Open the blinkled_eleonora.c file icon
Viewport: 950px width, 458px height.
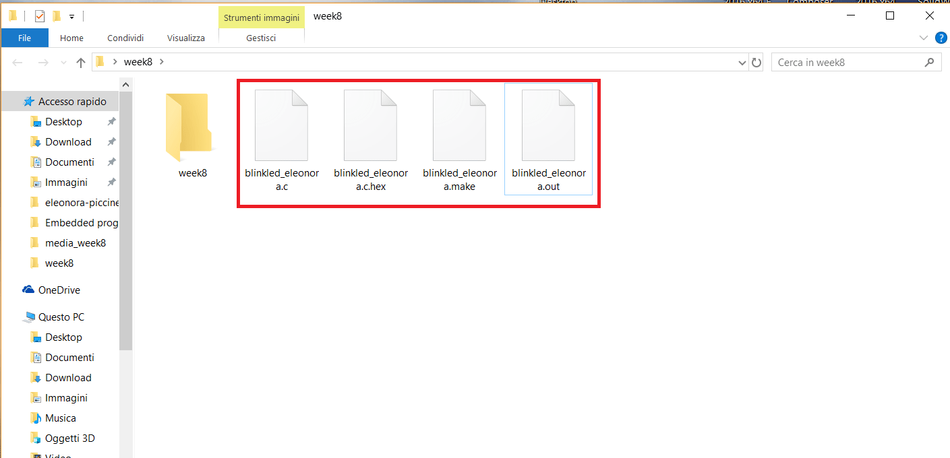pos(281,125)
